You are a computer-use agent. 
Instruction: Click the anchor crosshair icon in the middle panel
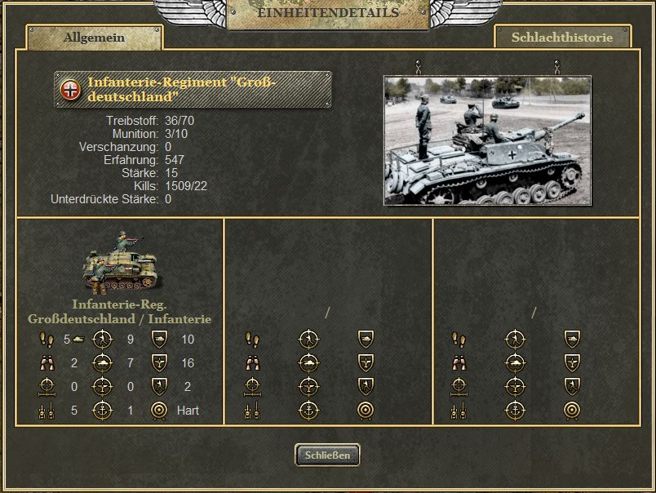[x=308, y=410]
